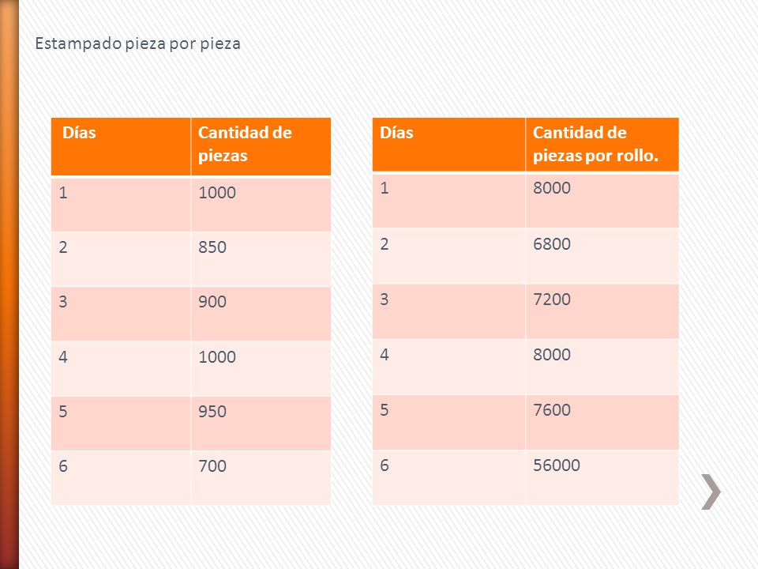Image resolution: width=758 pixels, height=569 pixels.
Task: Select the slide title 'Estampado pieza por pieza'
Action: (x=137, y=43)
